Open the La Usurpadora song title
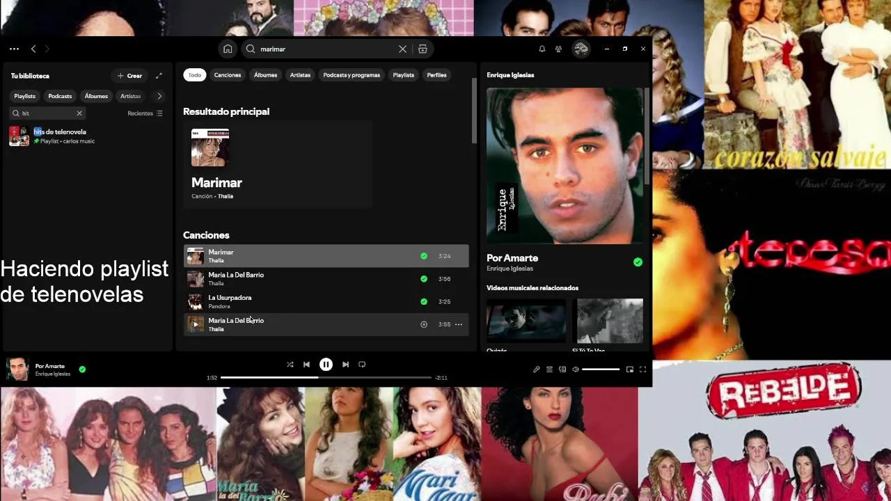Screen dimensions: 891x501 tap(230, 298)
